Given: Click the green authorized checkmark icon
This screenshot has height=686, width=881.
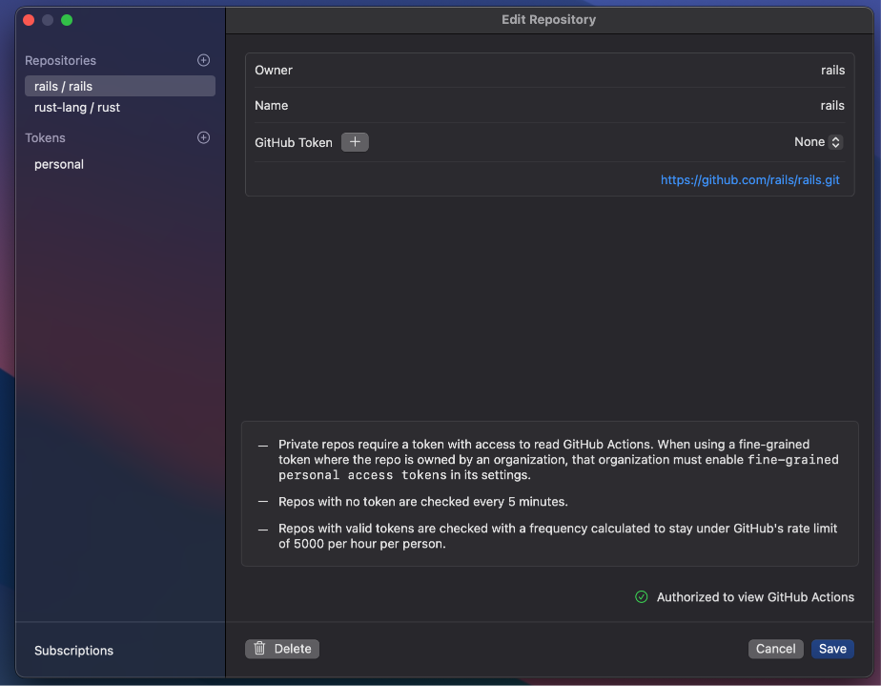Looking at the screenshot, I should point(641,597).
